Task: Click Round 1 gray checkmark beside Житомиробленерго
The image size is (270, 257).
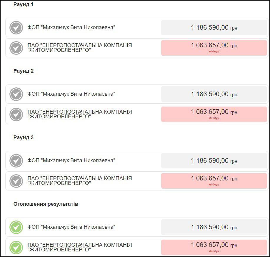Action: coord(16,48)
